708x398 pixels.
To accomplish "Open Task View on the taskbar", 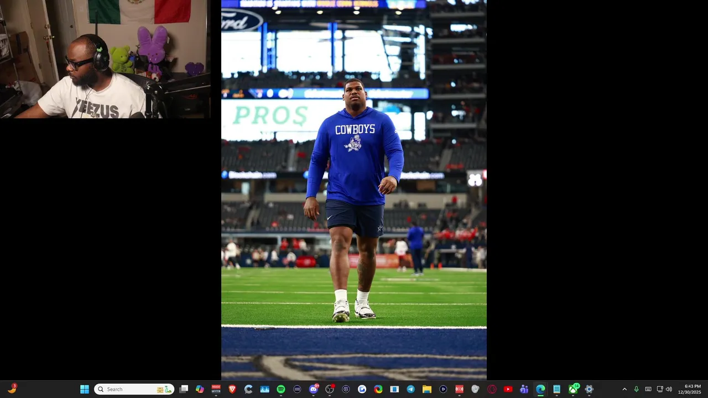I will 184,389.
